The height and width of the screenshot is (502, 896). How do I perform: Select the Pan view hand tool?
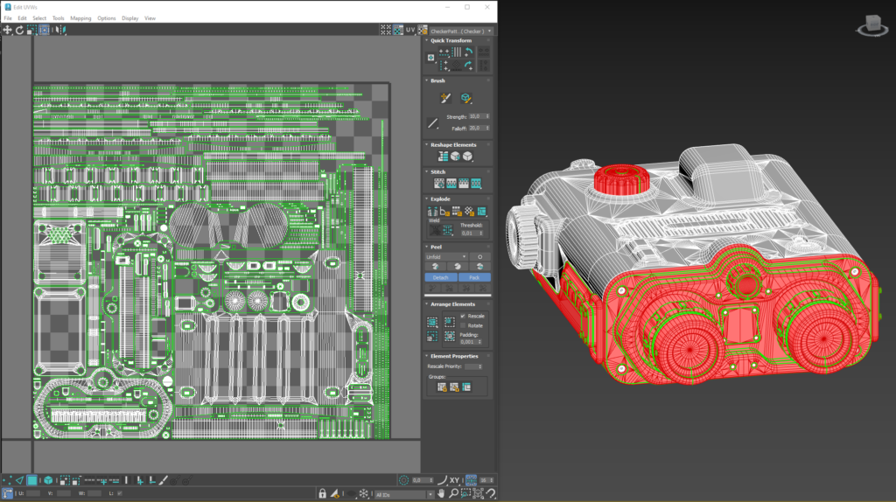coord(441,494)
